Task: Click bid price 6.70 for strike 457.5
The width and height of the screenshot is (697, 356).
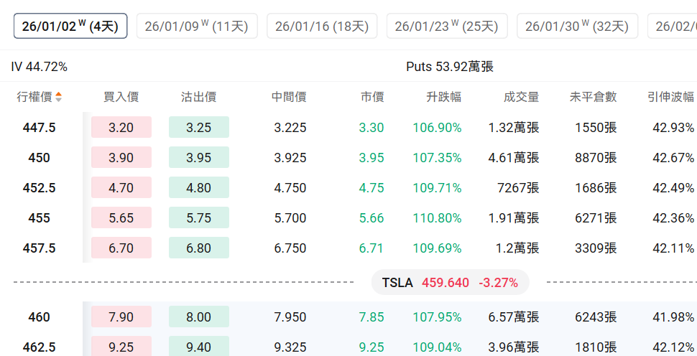Action: [x=121, y=248]
